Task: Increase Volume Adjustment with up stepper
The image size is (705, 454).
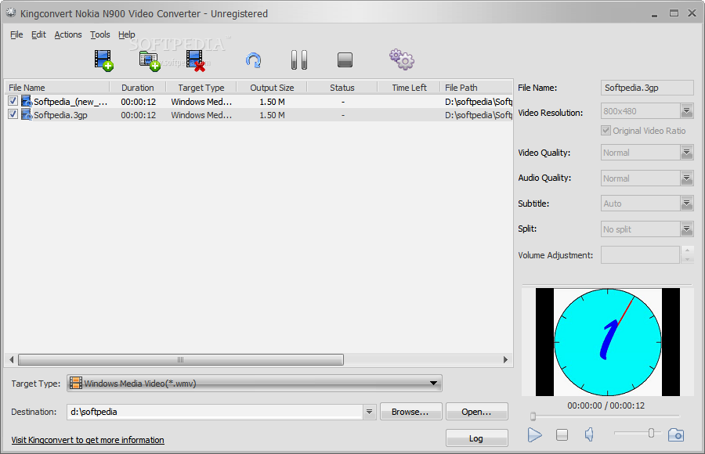Action: (686, 250)
